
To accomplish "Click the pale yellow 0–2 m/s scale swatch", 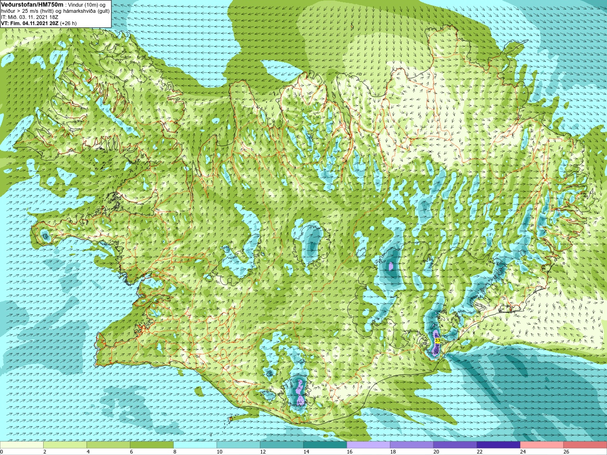I will click(22, 445).
